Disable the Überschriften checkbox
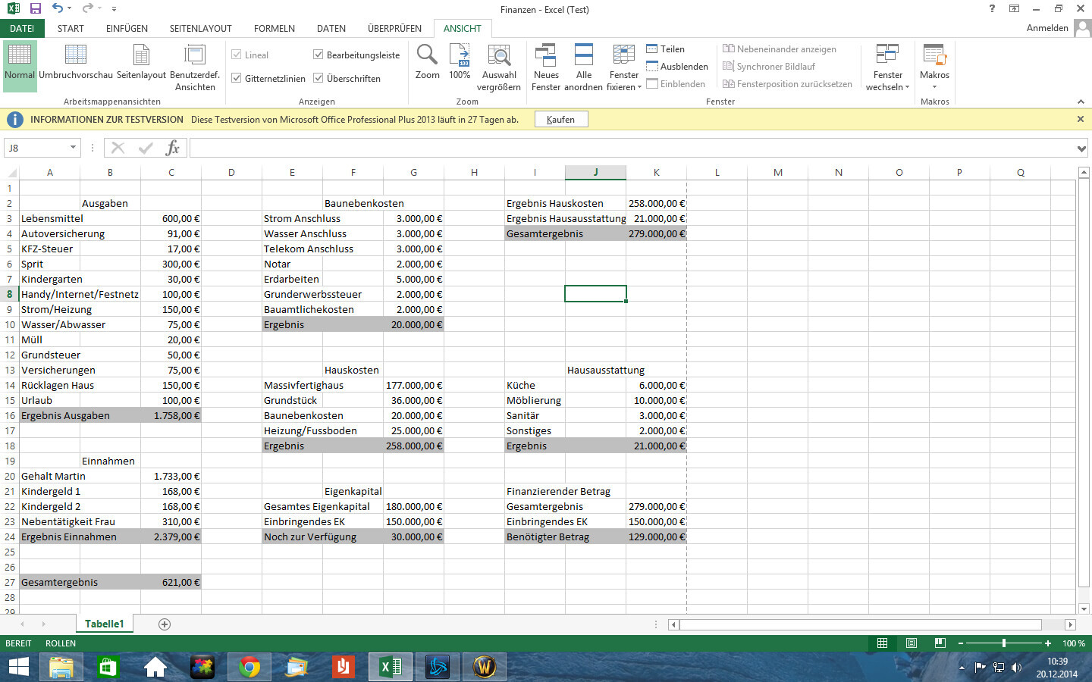The height and width of the screenshot is (682, 1092). click(318, 78)
